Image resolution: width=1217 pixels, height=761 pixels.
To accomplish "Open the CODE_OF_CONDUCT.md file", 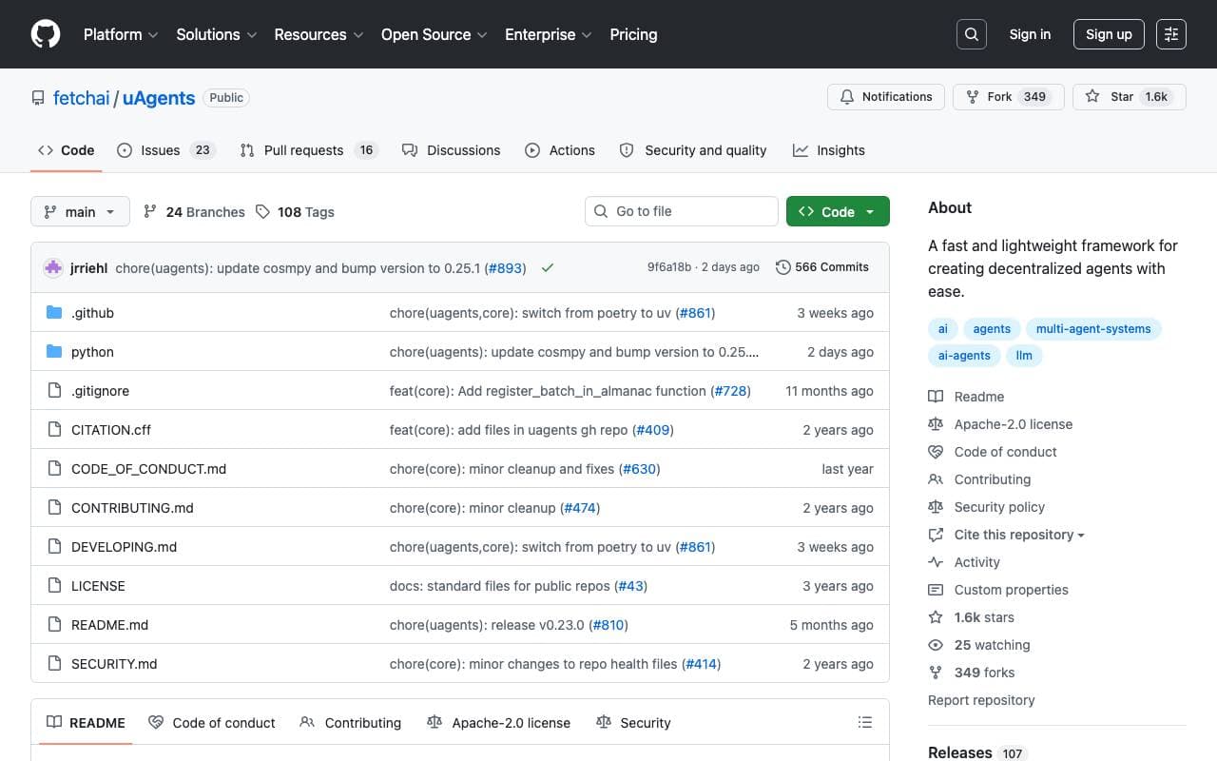I will [x=149, y=469].
